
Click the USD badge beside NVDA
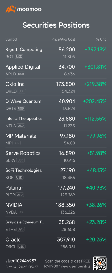[x=22, y=212]
